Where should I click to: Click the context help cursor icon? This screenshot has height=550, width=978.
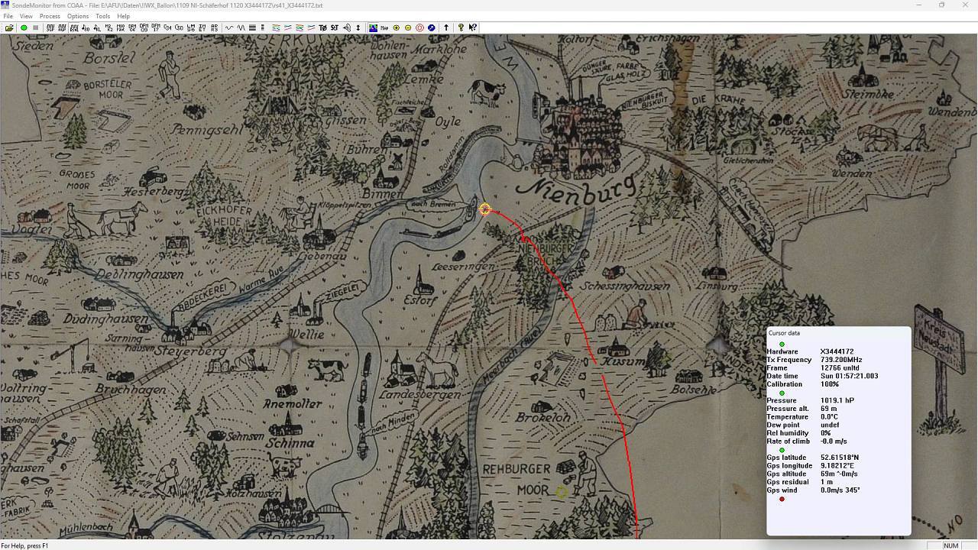pyautogui.click(x=473, y=27)
